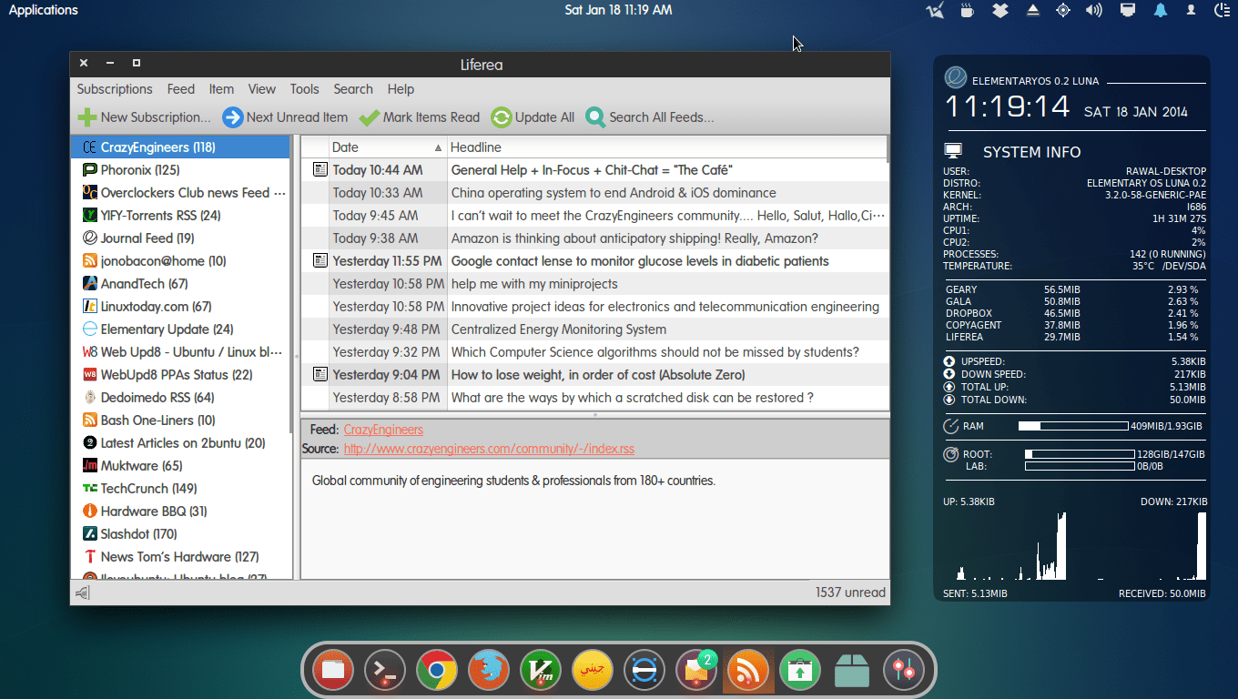The height and width of the screenshot is (699, 1238).
Task: Open the Elementary Update feed
Action: point(180,329)
